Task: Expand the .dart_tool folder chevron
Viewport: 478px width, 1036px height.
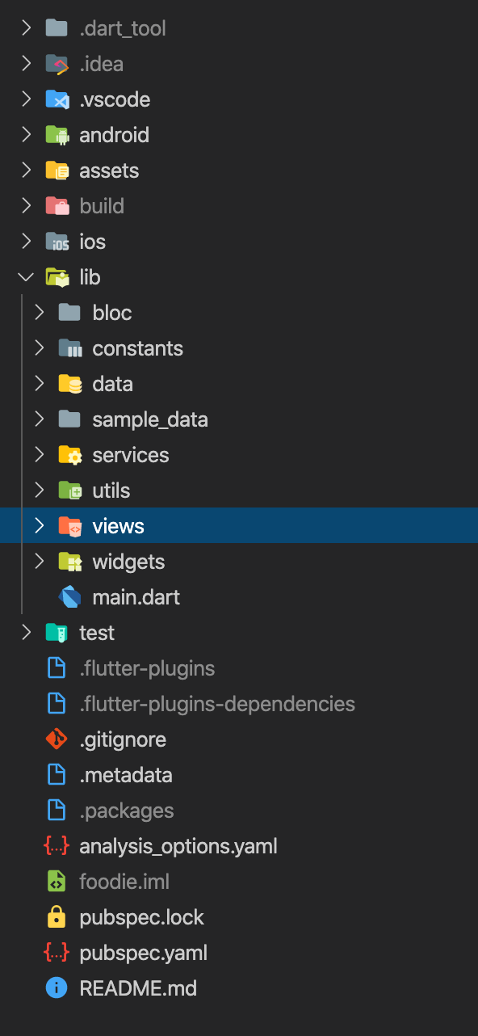Action: tap(26, 28)
